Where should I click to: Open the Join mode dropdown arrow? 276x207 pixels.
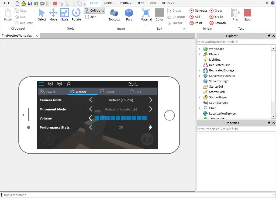coord(103,17)
